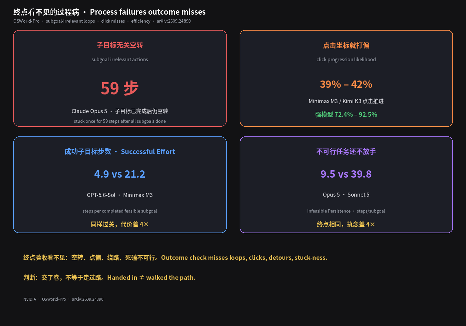This screenshot has height=326, width=466.
Task: Click the line 'Claude Opus 5 · 子目标已完成后仍空转'
Action: (120, 111)
